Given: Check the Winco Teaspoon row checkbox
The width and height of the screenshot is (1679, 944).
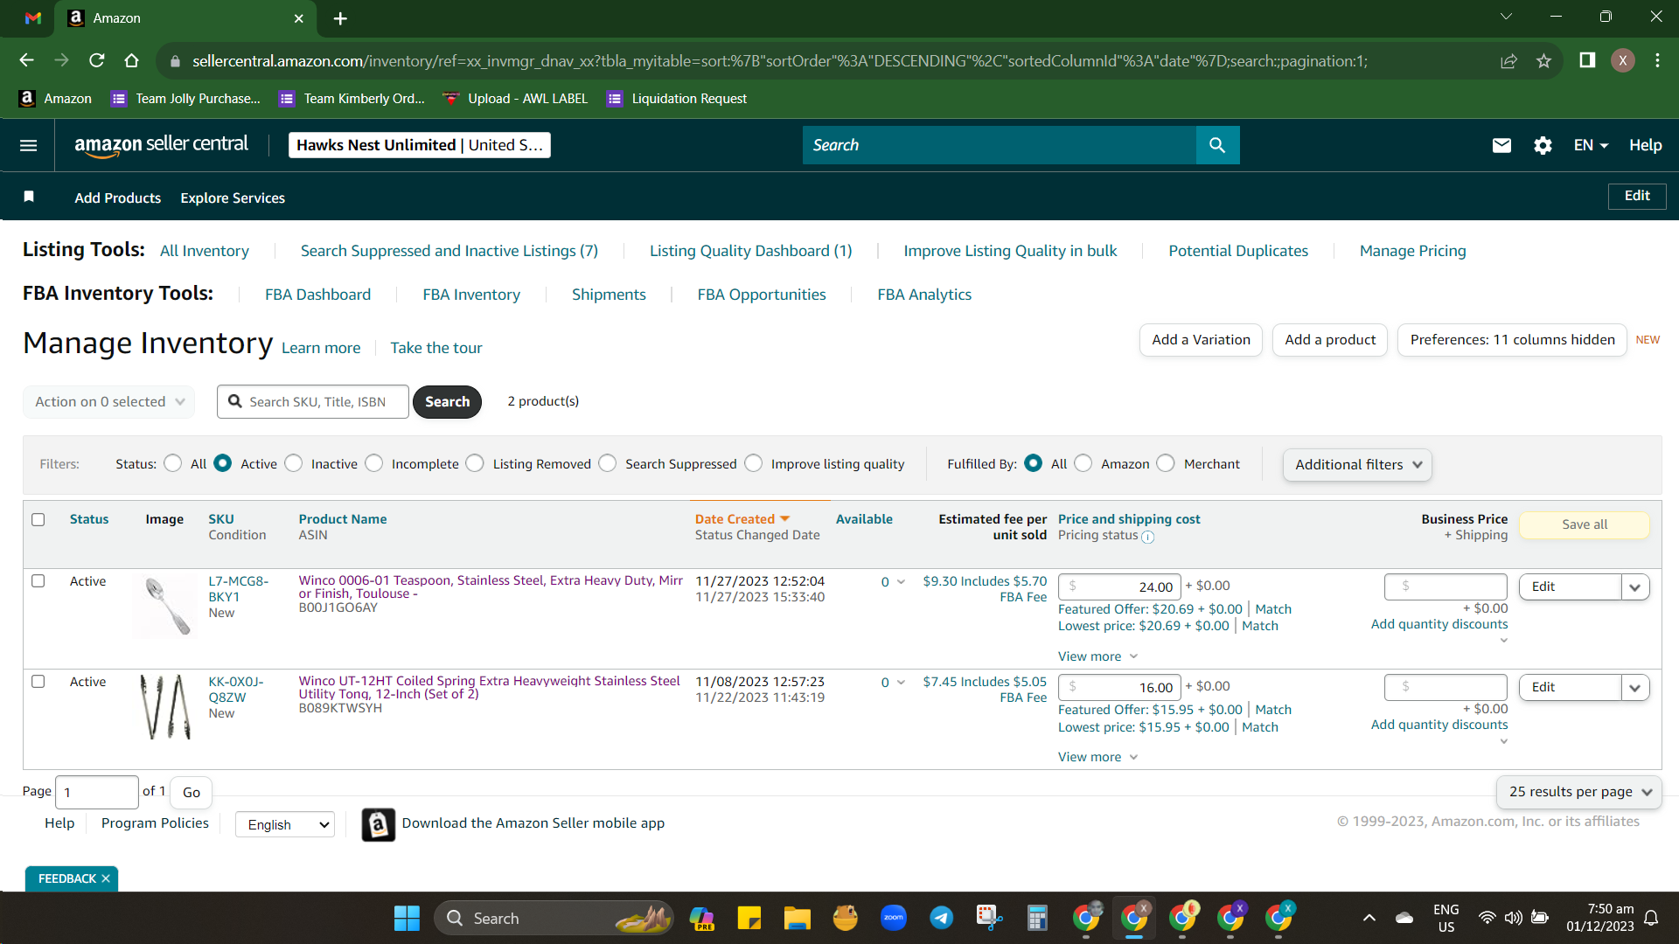Looking at the screenshot, I should [38, 581].
